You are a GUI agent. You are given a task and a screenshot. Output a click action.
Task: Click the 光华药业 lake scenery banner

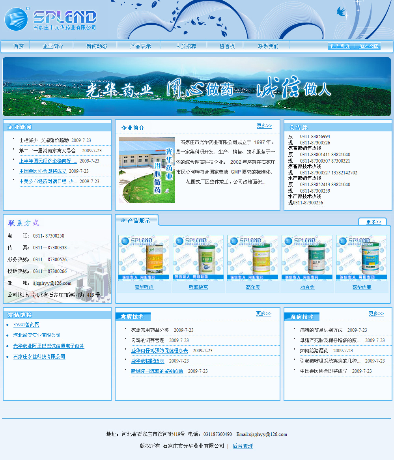click(197, 86)
